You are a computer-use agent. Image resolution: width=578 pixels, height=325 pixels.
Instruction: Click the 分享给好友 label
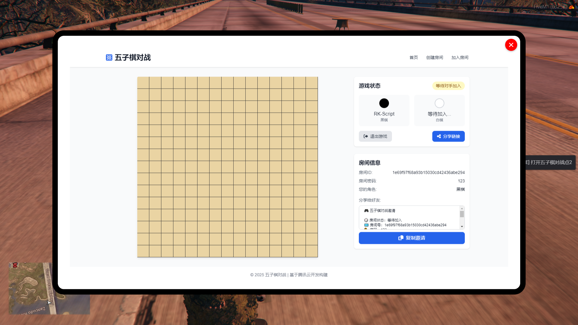(x=370, y=200)
